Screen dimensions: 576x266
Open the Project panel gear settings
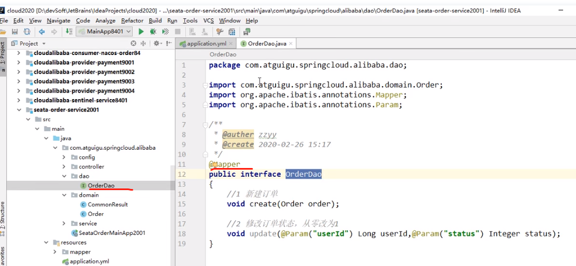pyautogui.click(x=157, y=43)
